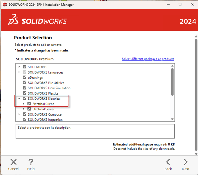
Task: Toggle SOLIDWORKS Flow Simulation checkbox
Action: (x=24, y=88)
